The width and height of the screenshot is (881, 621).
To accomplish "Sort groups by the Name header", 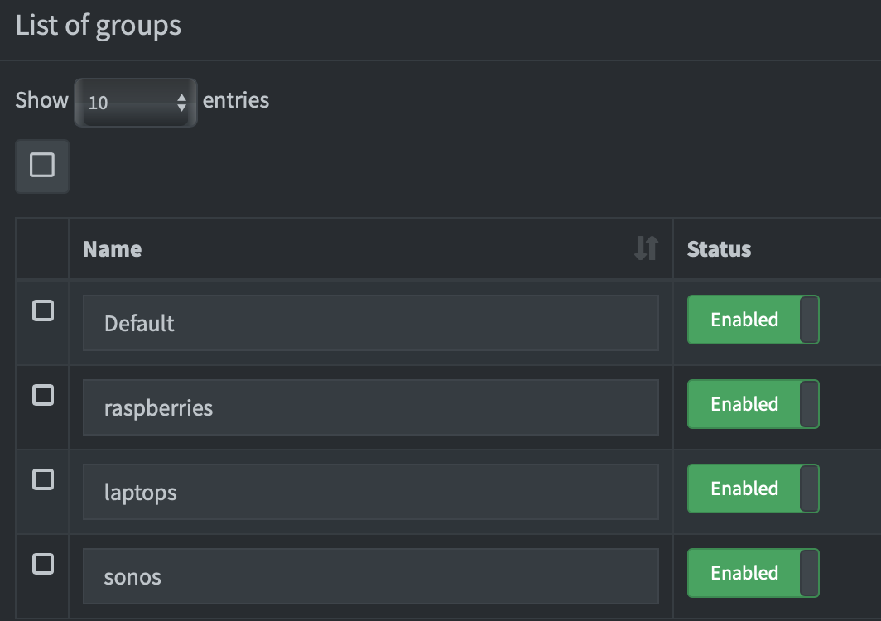I will point(113,248).
